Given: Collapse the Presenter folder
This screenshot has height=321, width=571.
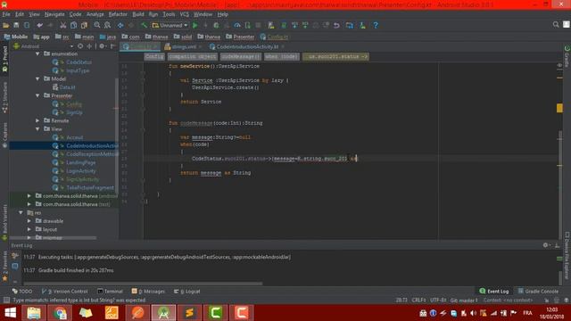Looking at the screenshot, I should tap(37, 95).
